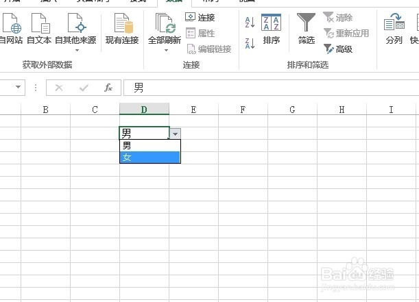Click Edit Links (编辑链接)
419x302 pixels.
point(209,49)
